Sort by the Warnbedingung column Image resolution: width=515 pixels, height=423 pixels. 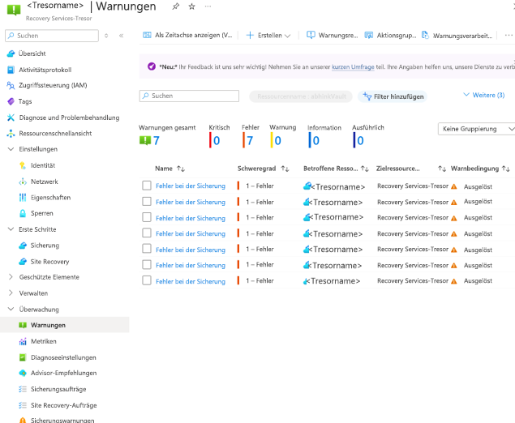tap(480, 169)
